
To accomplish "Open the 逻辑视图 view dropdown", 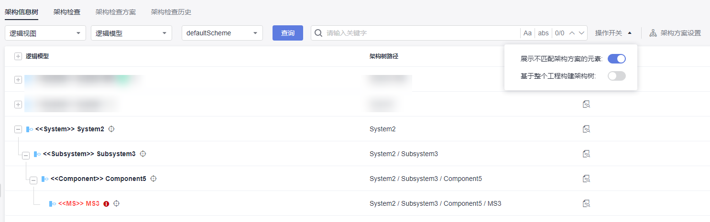I will 45,33.
